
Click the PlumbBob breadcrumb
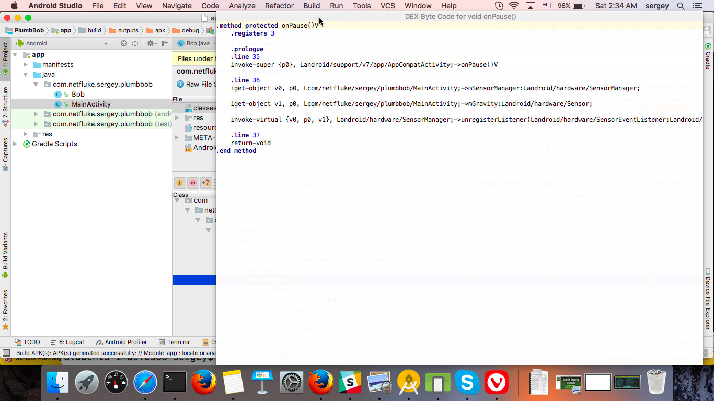click(x=25, y=30)
